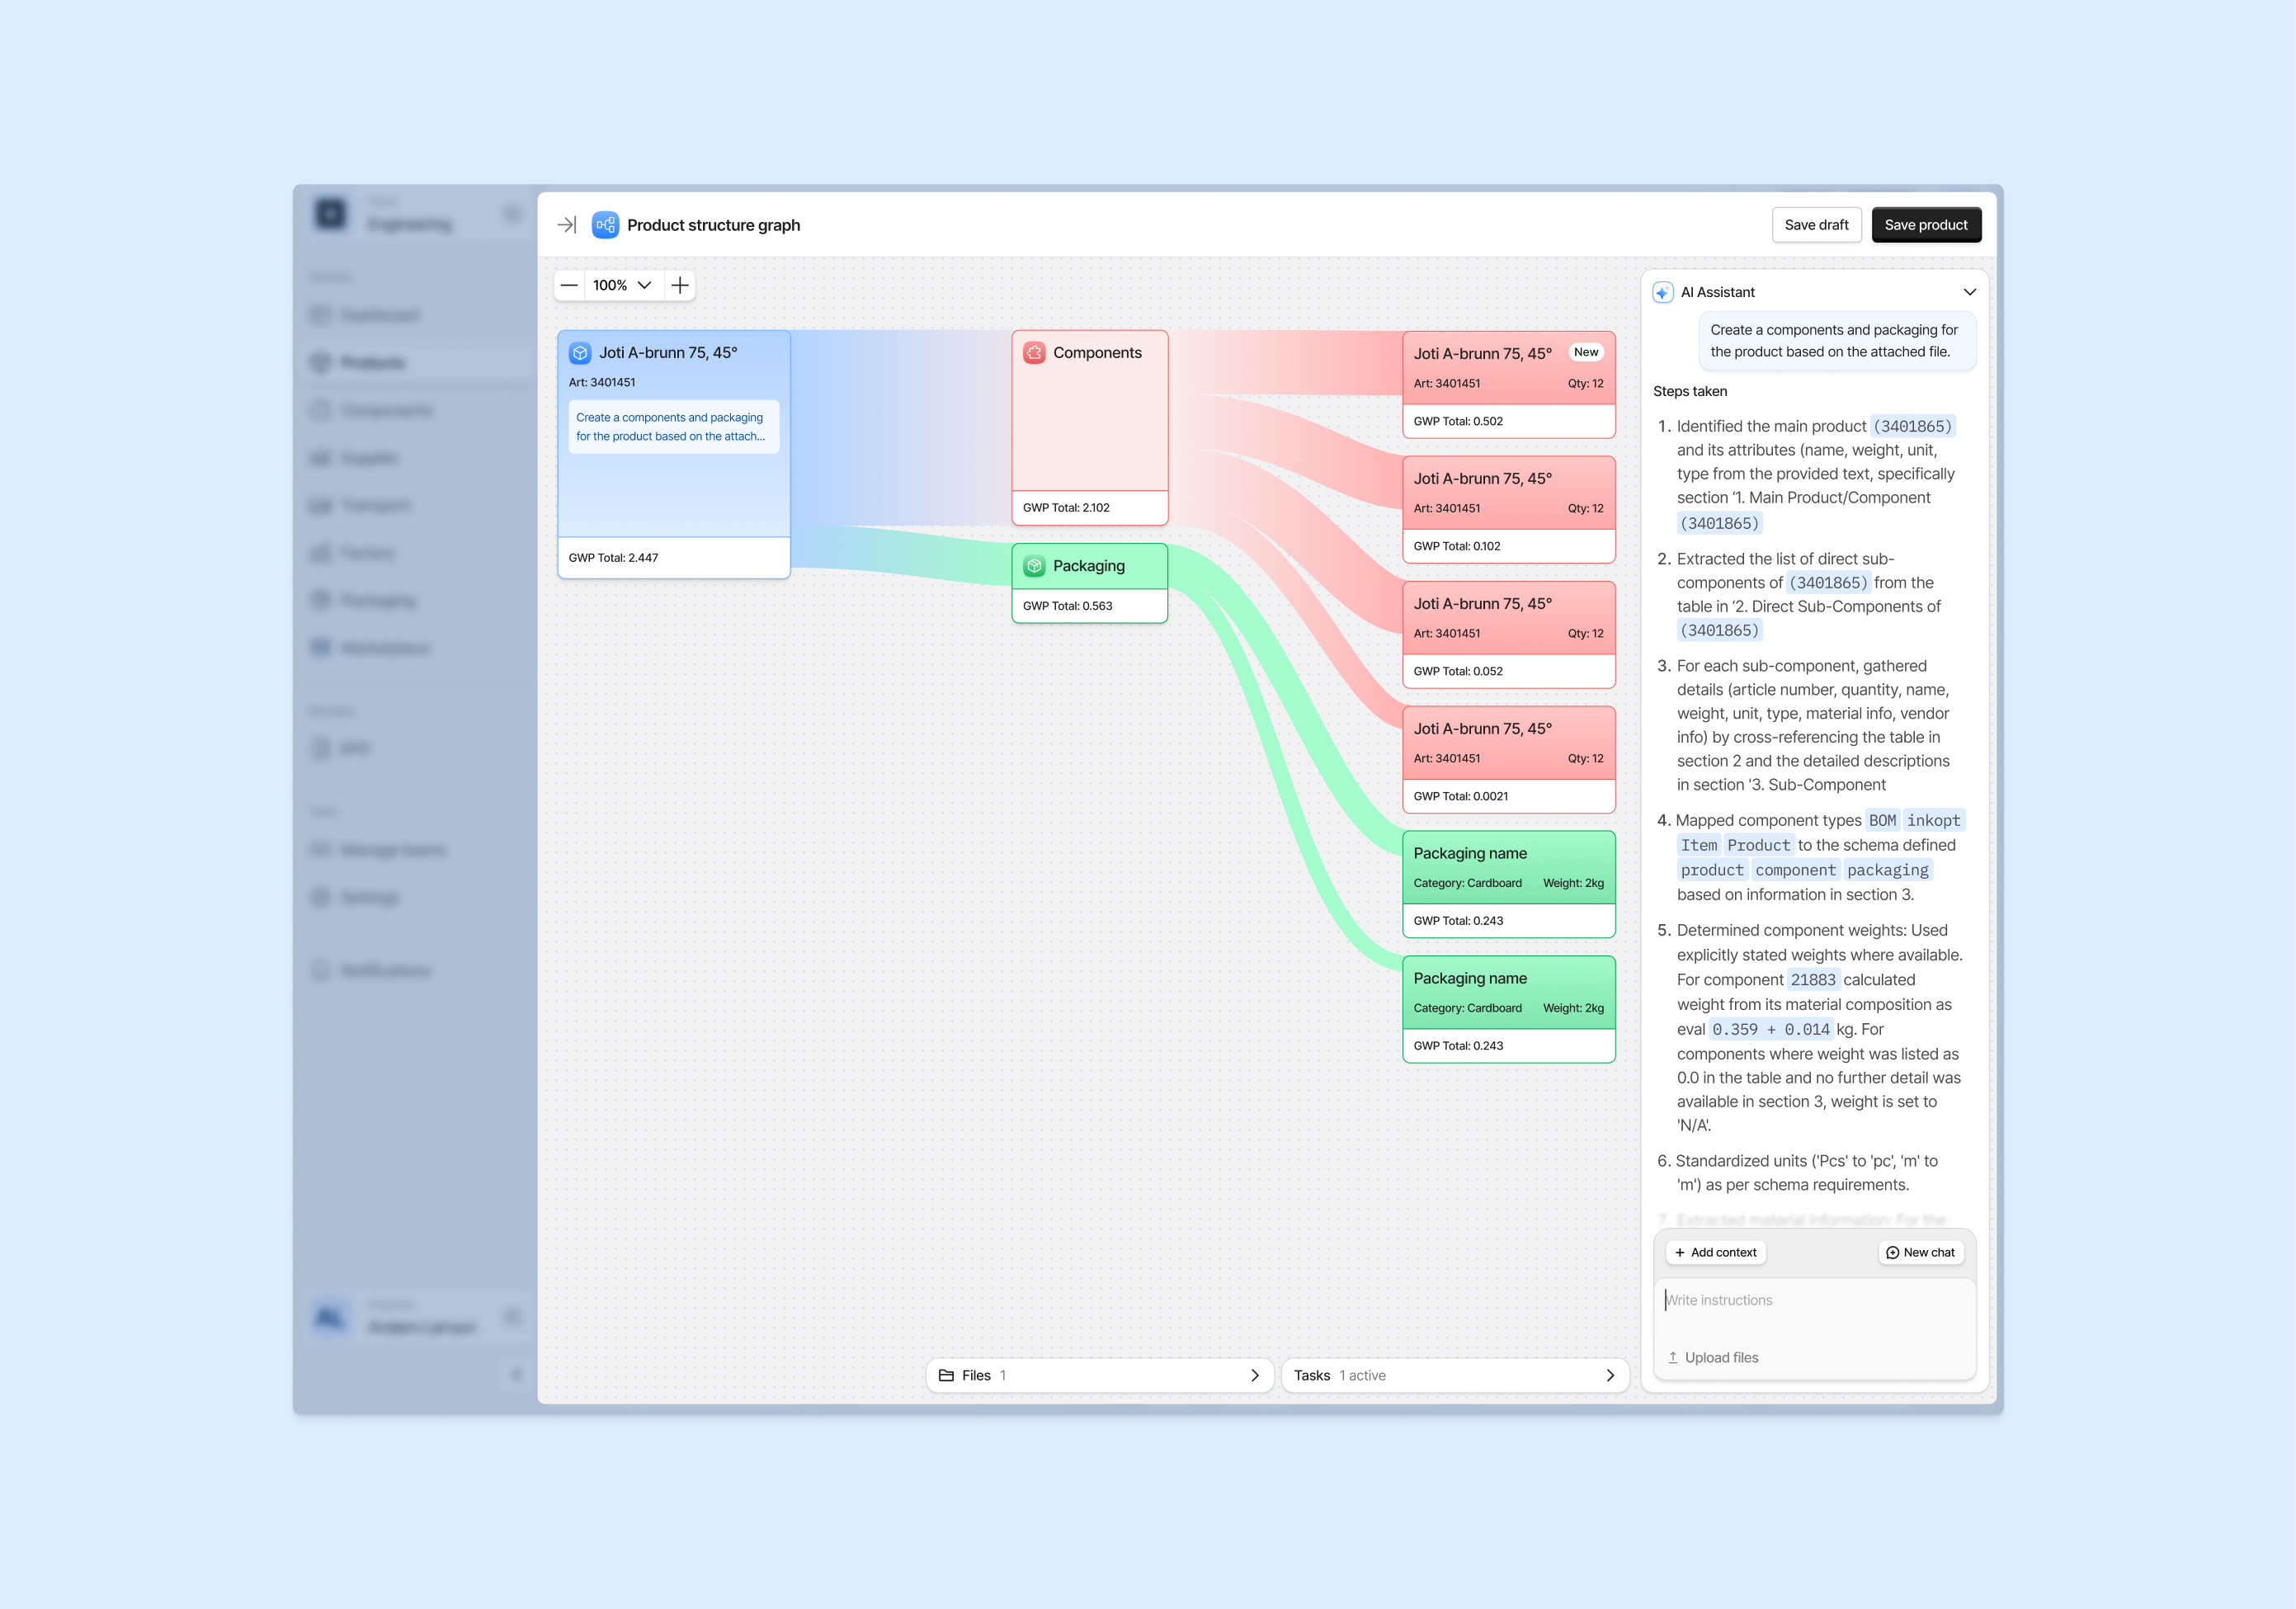Select component card with GWP Total 0.052

point(1508,635)
